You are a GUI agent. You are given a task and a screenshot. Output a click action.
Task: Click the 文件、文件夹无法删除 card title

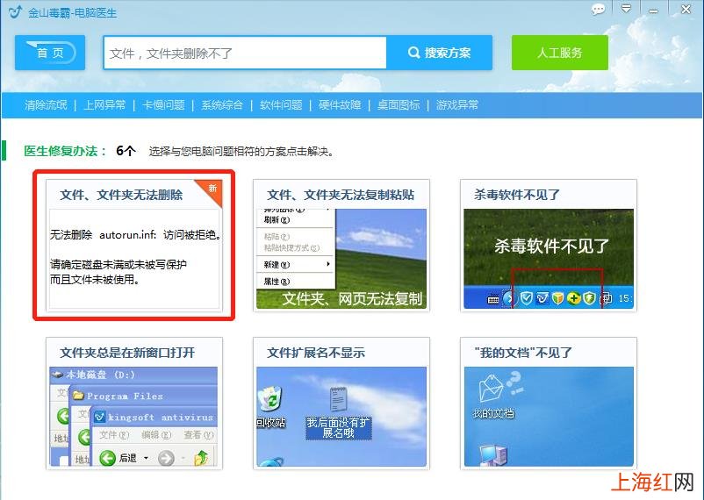point(121,195)
